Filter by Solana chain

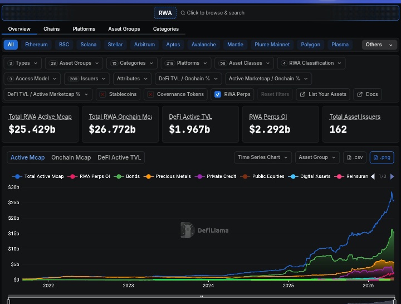(x=89, y=45)
